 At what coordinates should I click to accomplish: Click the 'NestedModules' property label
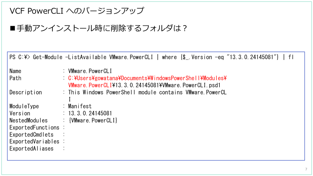click(x=28, y=120)
